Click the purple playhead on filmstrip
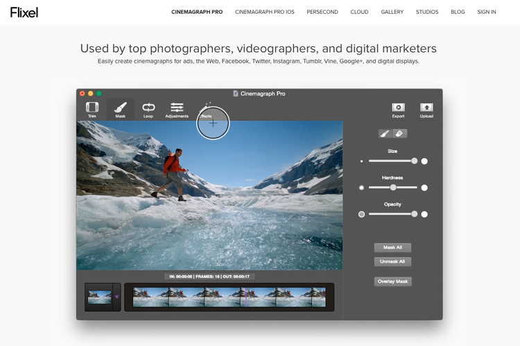Screen dimensions: 520x346 pos(245,297)
